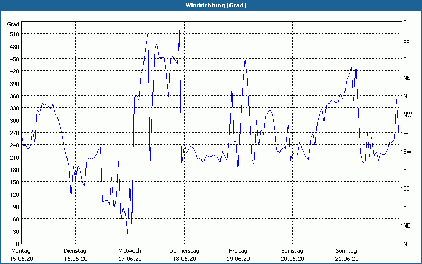
Task: Click the "180" axis value
Action: [x=15, y=169]
